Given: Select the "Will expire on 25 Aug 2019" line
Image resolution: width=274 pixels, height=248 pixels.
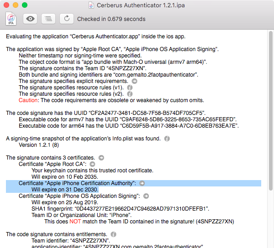Looking at the screenshot, I should tap(65, 202).
